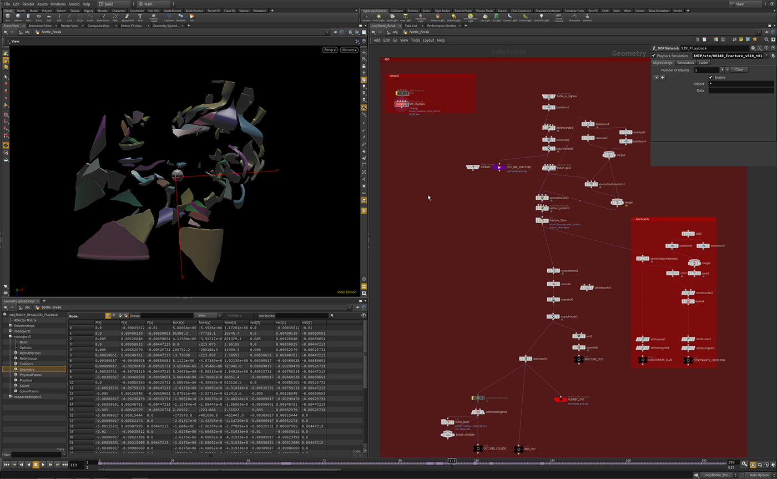Image resolution: width=777 pixels, height=479 pixels.
Task: Select the Font shelf tool
Action: [x=140, y=17]
